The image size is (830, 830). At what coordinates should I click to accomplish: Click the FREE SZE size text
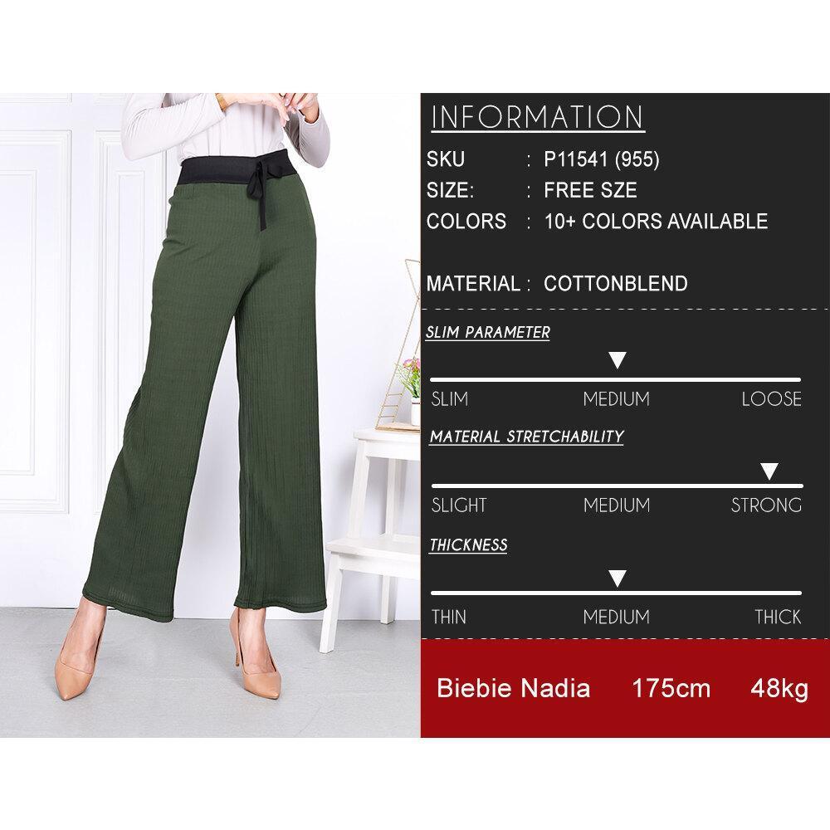click(x=590, y=190)
